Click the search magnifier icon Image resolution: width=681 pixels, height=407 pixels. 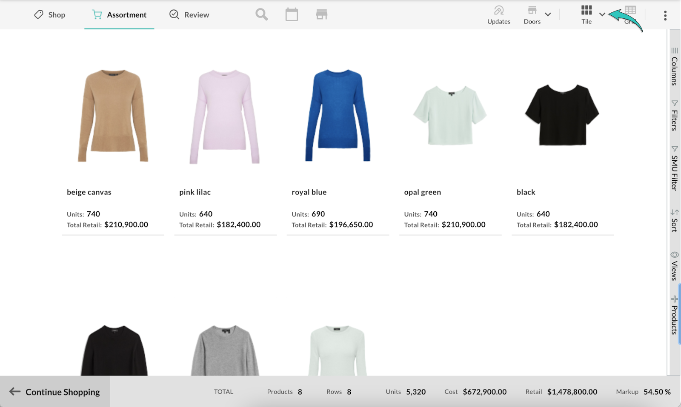[x=262, y=14]
